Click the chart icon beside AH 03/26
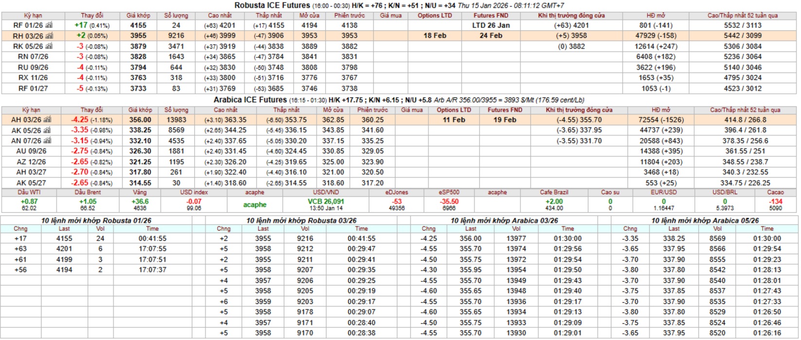This screenshot has height=340, width=801. click(47, 120)
